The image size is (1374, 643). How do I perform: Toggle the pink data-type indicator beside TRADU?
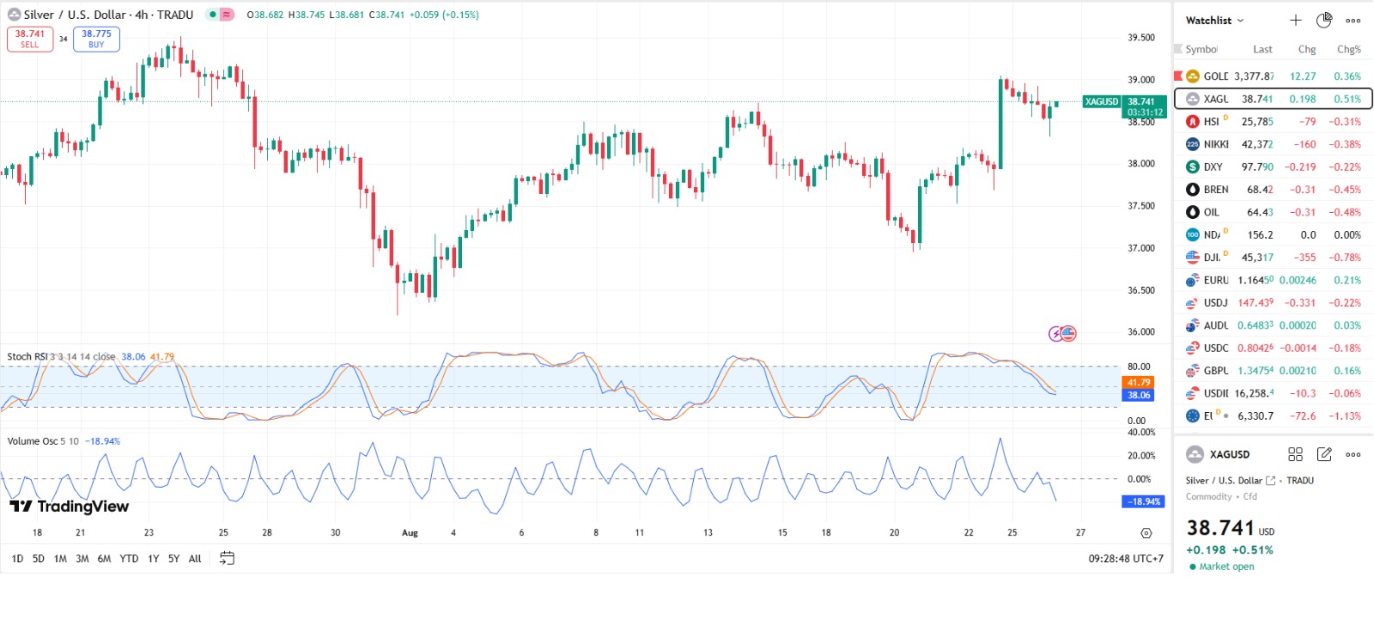tap(227, 15)
